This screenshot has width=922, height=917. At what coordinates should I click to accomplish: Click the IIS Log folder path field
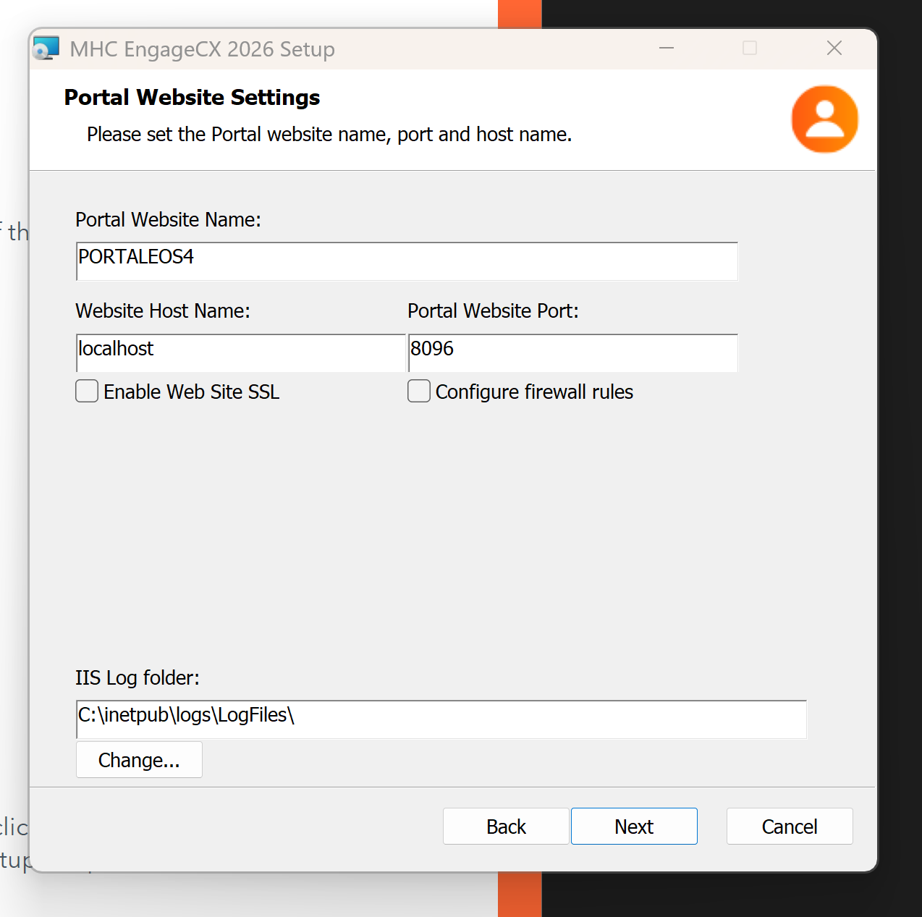[441, 719]
